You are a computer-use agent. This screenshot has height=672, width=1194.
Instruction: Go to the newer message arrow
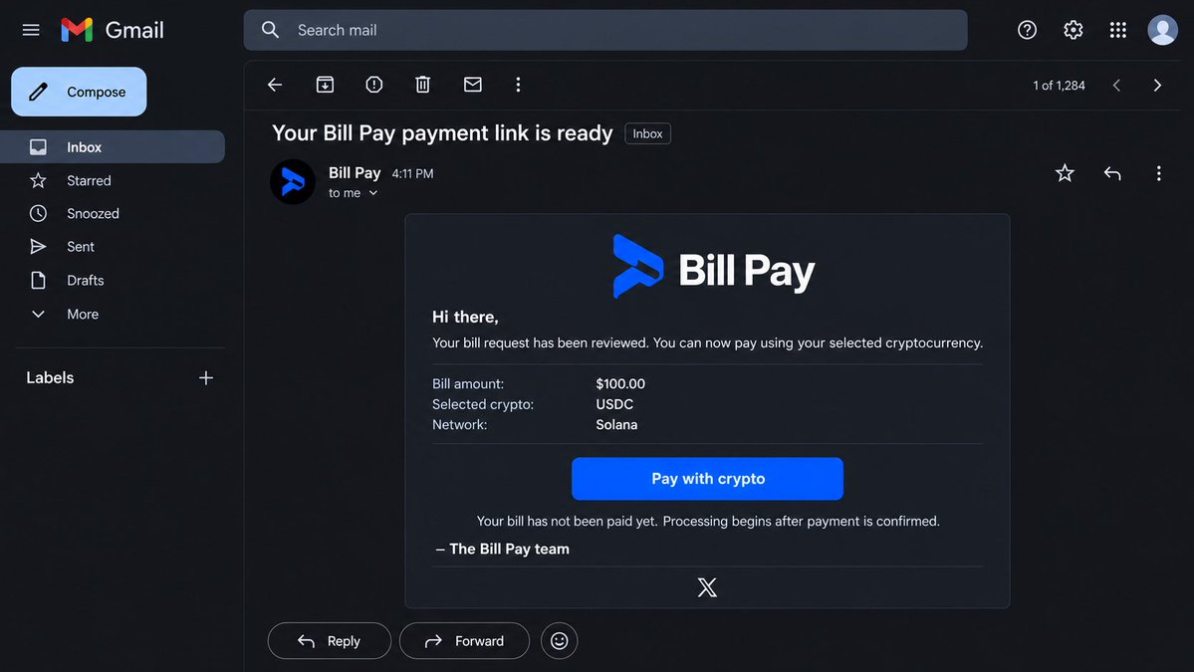pyautogui.click(x=1116, y=86)
